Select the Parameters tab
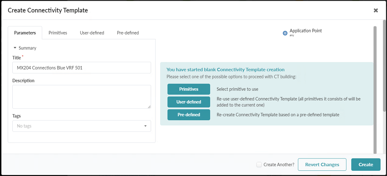The width and height of the screenshot is (387, 176). pyautogui.click(x=25, y=33)
